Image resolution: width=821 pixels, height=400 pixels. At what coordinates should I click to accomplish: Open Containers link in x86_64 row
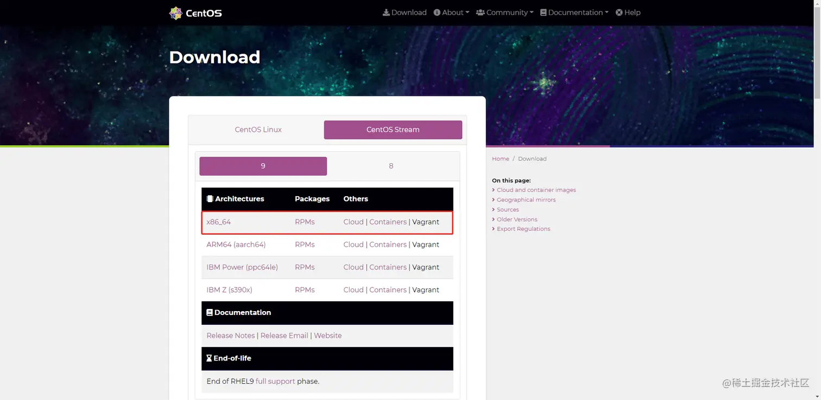click(x=388, y=222)
